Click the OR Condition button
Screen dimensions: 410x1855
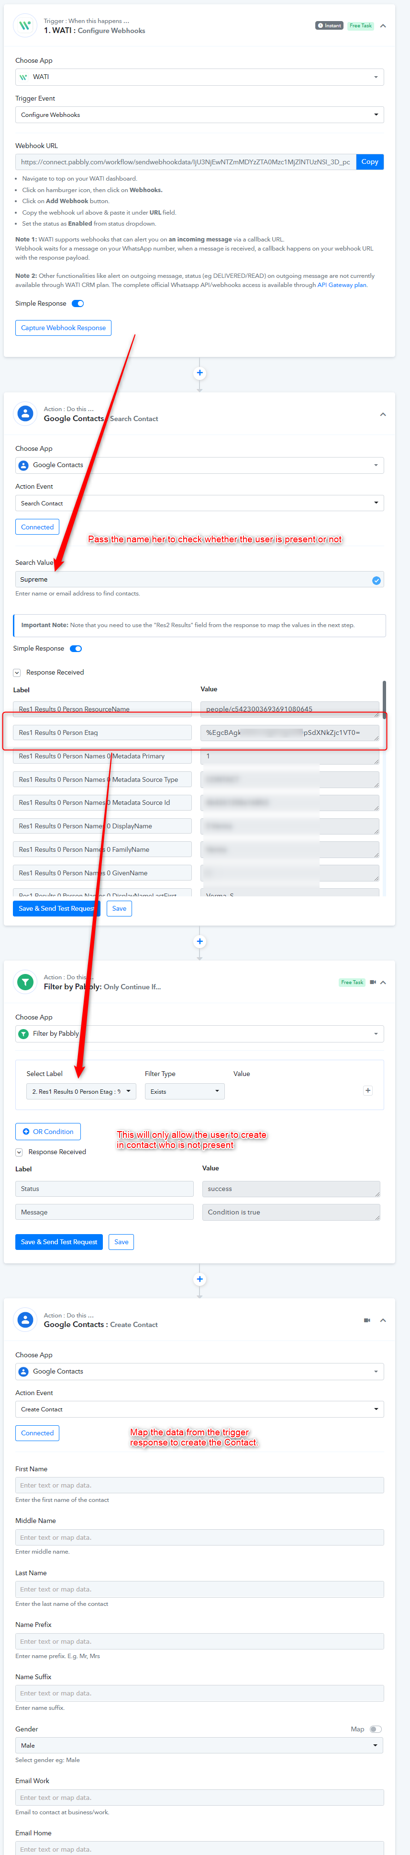47,1131
